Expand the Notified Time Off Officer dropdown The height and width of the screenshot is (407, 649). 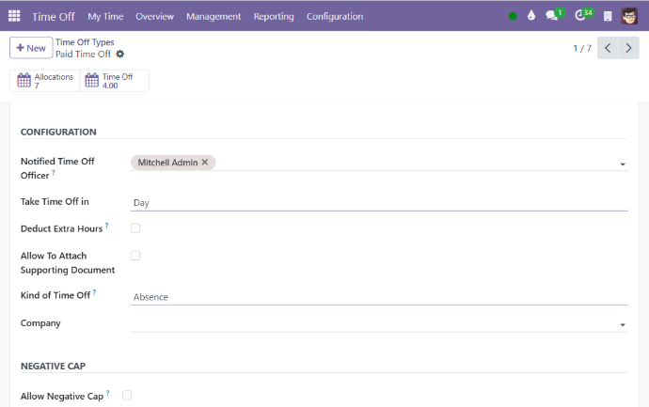(623, 164)
